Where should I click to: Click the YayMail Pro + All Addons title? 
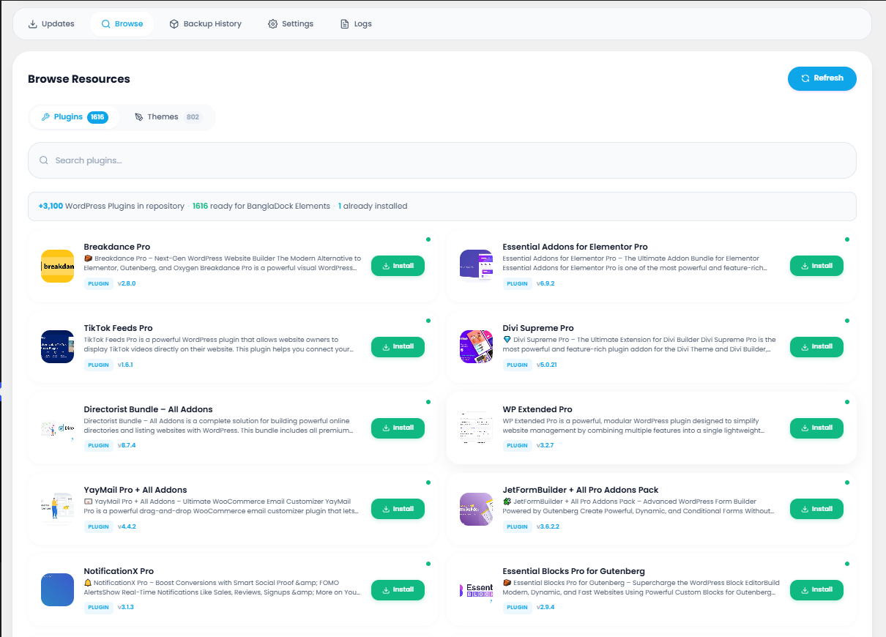pyautogui.click(x=135, y=490)
